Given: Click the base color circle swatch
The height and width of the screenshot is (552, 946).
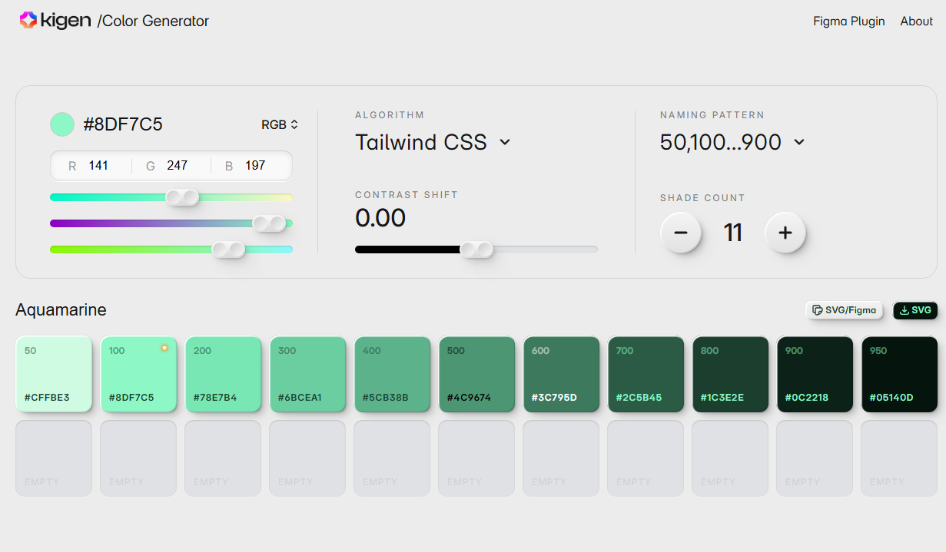Looking at the screenshot, I should point(62,124).
